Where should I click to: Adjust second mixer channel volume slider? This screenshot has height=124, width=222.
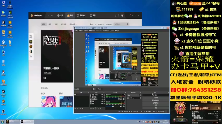(x=113, y=106)
